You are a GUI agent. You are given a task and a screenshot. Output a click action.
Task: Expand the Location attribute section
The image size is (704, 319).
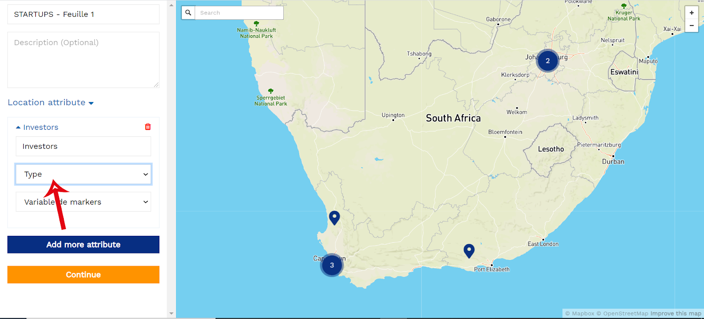(51, 103)
